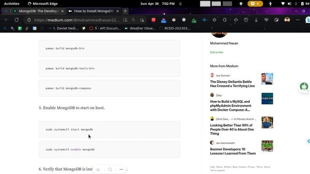Click the MySQL article thumbnail
The image size is (310, 174).
267,99
